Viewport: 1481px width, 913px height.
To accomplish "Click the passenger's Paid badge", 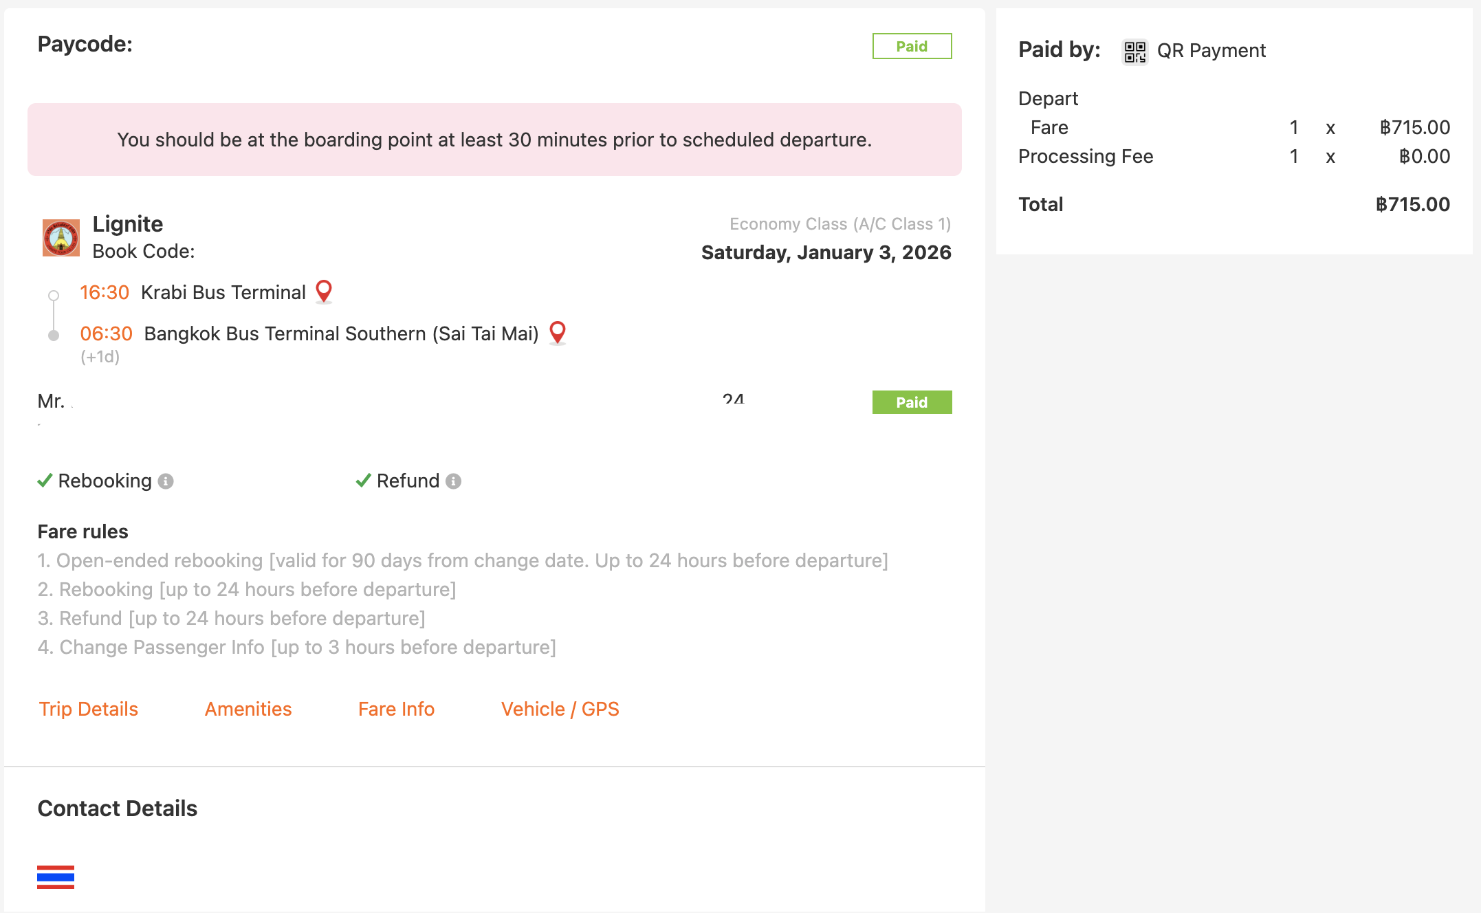I will pos(912,402).
